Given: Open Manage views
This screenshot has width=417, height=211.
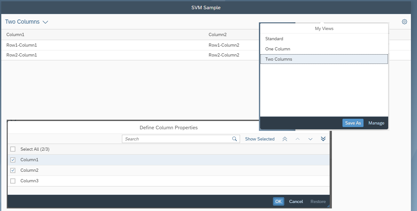Looking at the screenshot, I should (x=376, y=123).
